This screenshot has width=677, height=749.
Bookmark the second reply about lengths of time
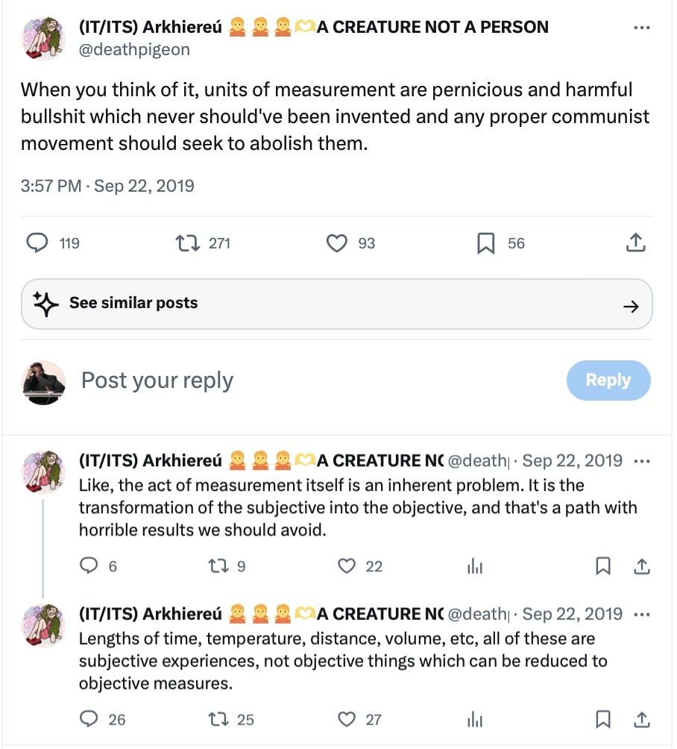tap(603, 719)
